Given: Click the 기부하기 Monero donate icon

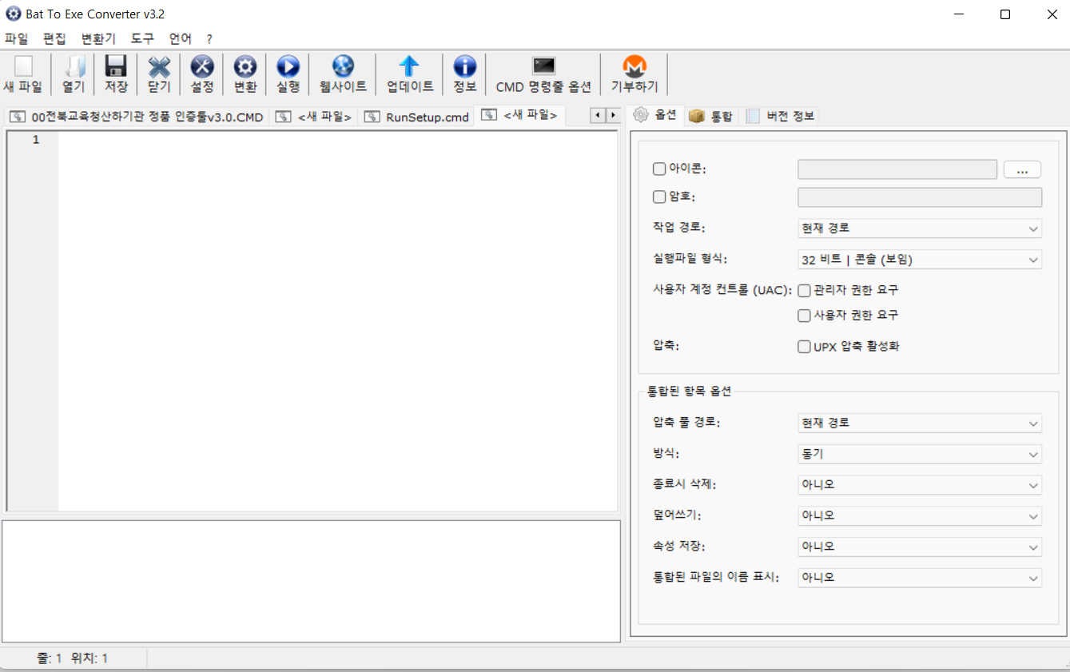Looking at the screenshot, I should coord(634,75).
